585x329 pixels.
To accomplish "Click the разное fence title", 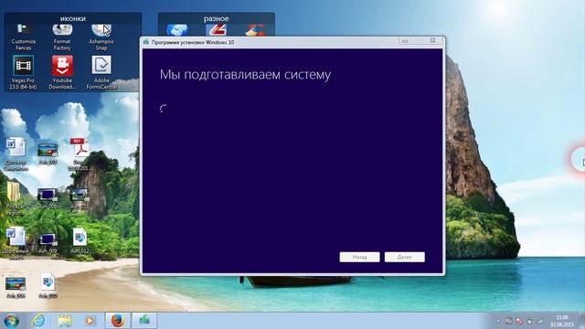I will coord(216,18).
